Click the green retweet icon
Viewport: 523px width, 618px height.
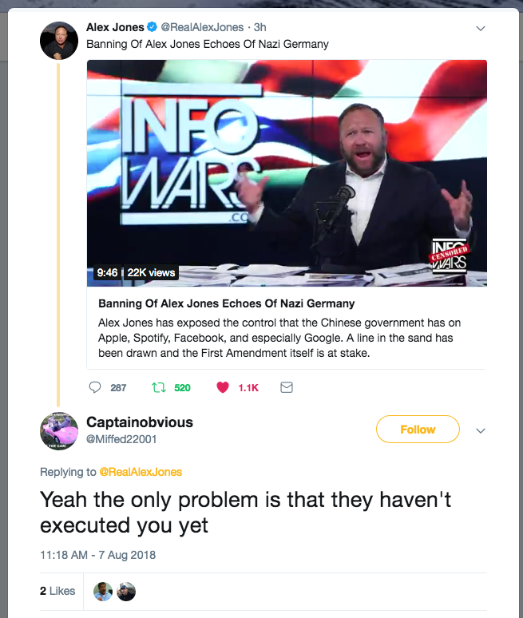[x=159, y=388]
